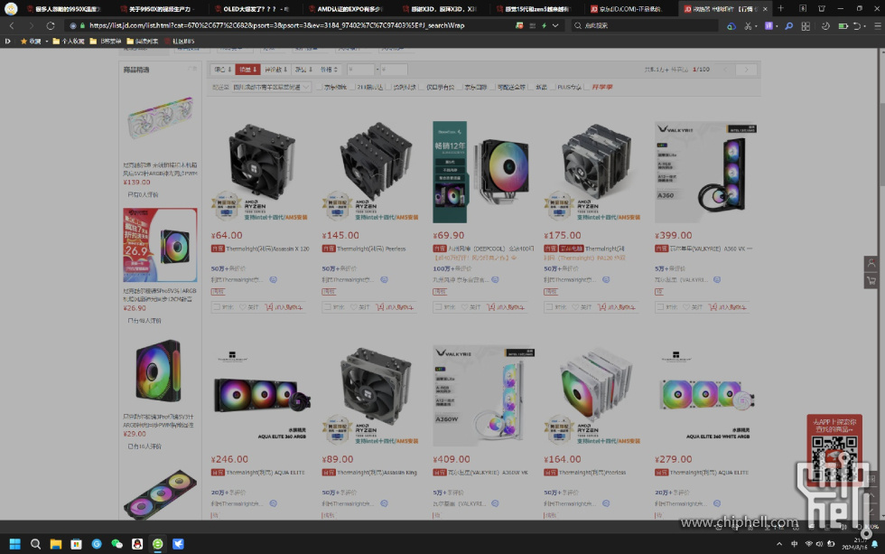Open Windows Start menu
The width and height of the screenshot is (885, 554).
(x=15, y=544)
